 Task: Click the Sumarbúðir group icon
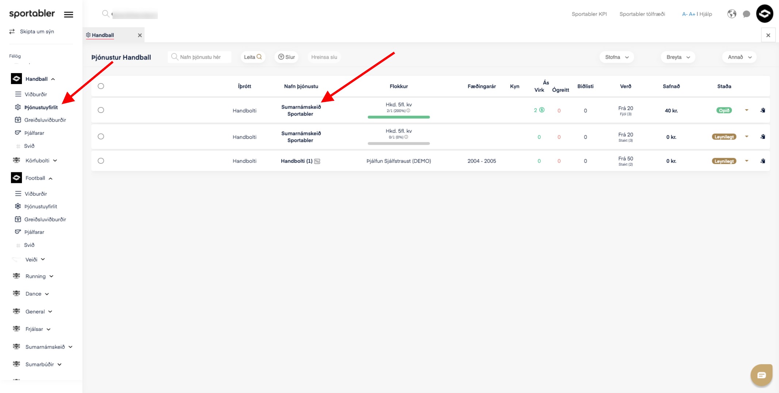(16, 364)
